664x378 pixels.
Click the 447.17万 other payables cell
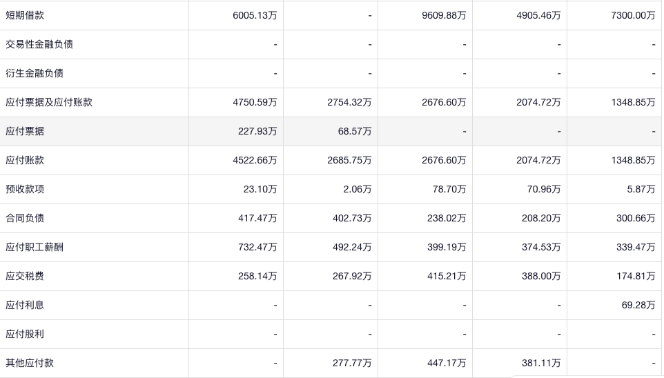tap(447, 363)
